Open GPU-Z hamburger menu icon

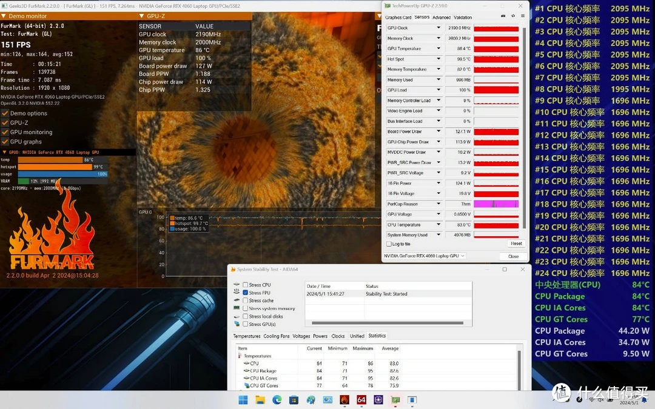[x=523, y=16]
